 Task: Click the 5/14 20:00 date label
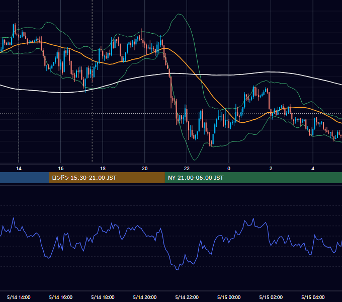[x=145, y=297]
